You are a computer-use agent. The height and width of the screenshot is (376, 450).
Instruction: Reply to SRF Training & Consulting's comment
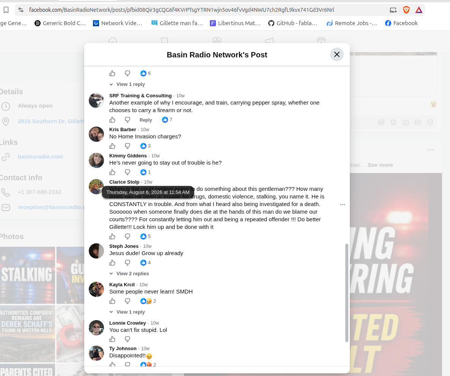point(145,120)
